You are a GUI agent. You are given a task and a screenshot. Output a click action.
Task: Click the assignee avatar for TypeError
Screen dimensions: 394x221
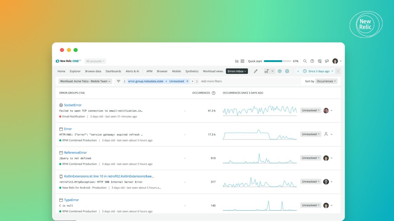(x=326, y=205)
